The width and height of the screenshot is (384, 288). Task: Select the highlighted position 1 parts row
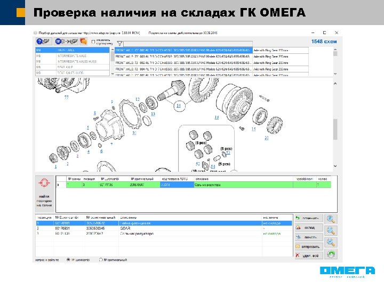pyautogui.click(x=164, y=223)
